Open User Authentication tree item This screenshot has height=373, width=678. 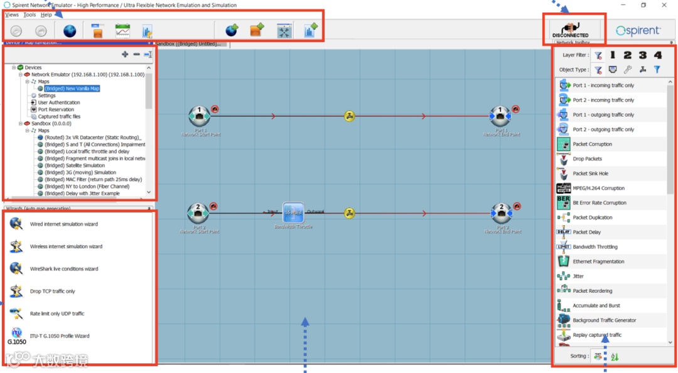pos(59,102)
